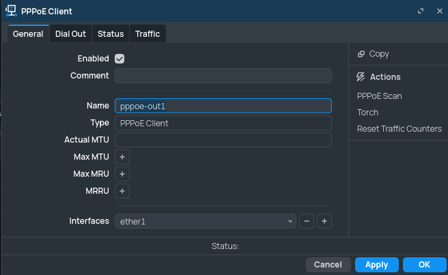Open the Interfaces ether1 dropdown

(x=206, y=221)
